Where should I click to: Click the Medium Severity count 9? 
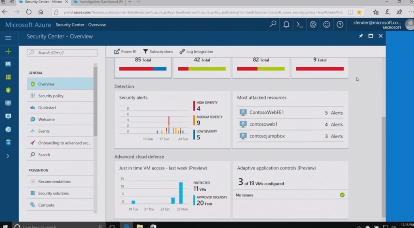pos(198,123)
